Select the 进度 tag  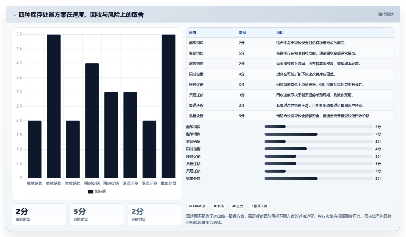[x=237, y=206]
